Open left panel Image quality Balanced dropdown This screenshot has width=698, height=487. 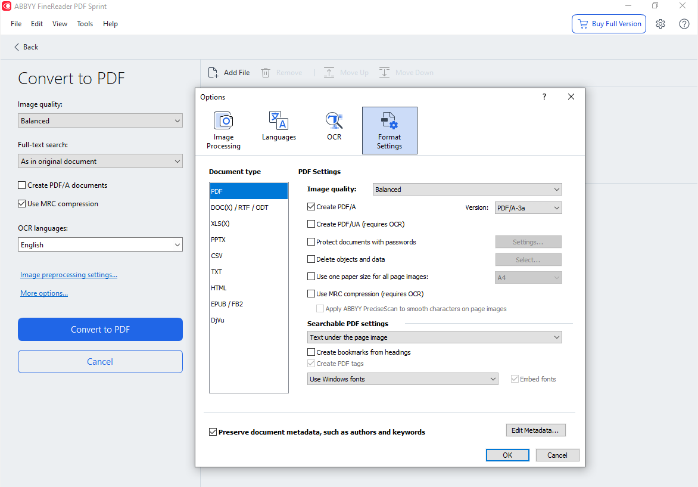(100, 121)
